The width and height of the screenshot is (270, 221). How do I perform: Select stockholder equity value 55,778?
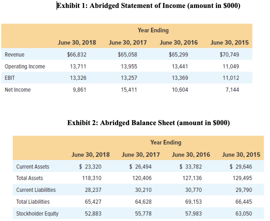click(x=143, y=214)
